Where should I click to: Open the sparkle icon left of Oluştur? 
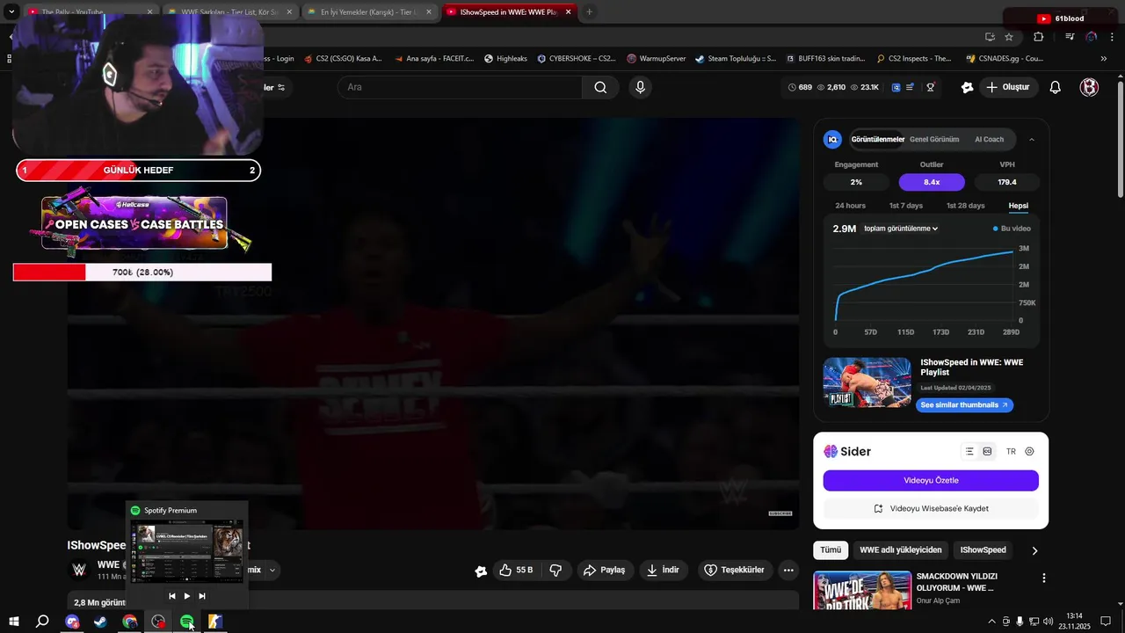pyautogui.click(x=968, y=87)
